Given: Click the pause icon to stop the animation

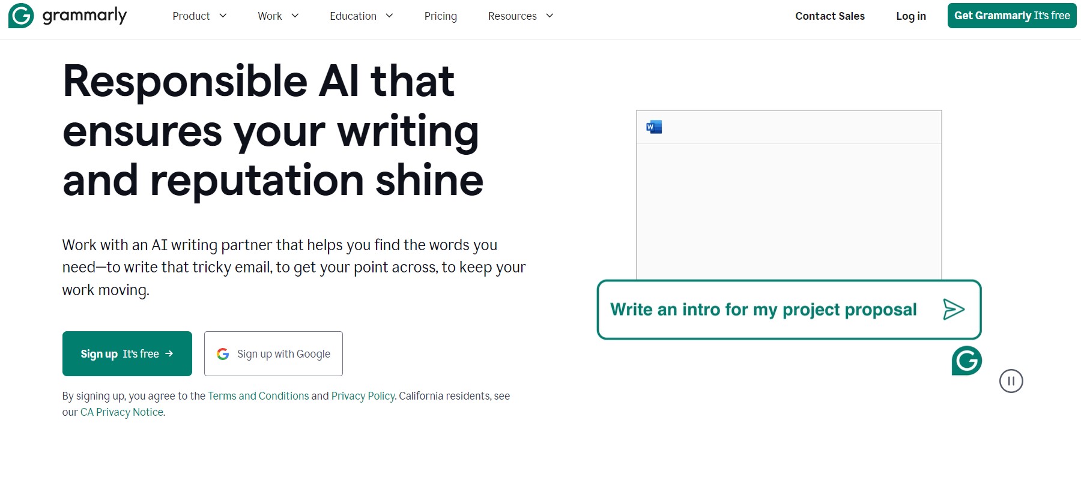Looking at the screenshot, I should (1012, 381).
